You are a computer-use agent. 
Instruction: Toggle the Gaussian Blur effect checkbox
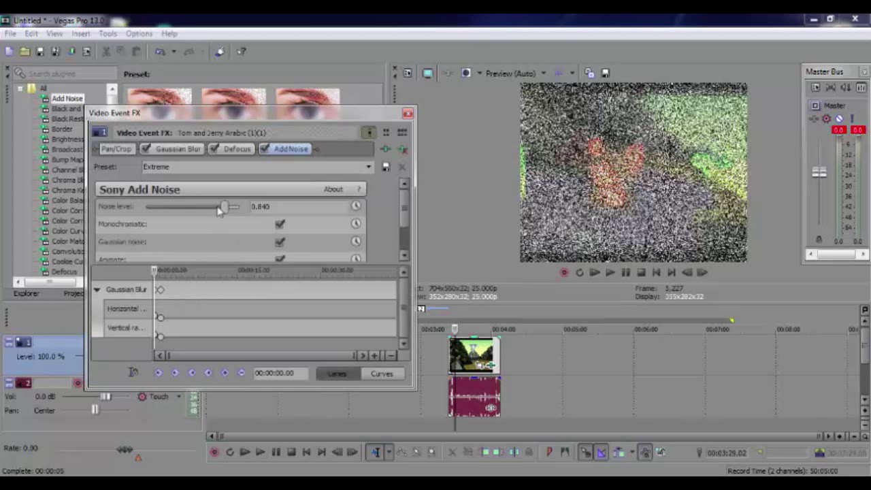click(x=145, y=149)
